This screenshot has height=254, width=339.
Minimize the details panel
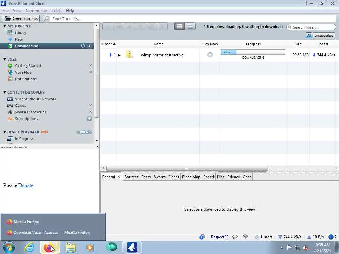pyautogui.click(x=334, y=175)
